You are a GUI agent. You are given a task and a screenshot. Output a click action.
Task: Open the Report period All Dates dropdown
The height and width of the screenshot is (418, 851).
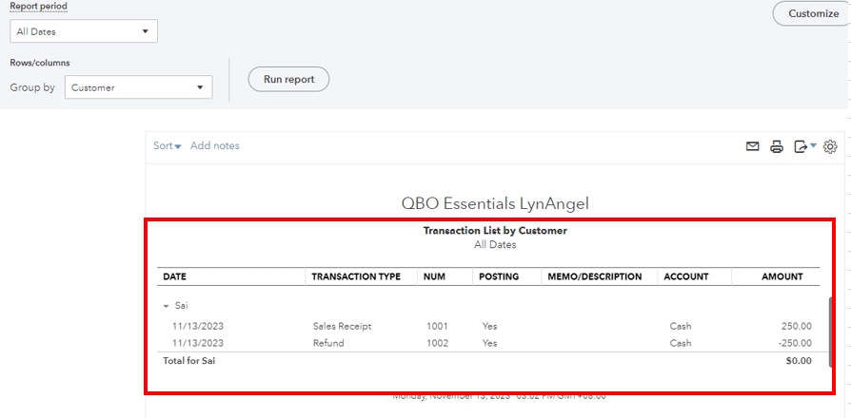[x=84, y=31]
